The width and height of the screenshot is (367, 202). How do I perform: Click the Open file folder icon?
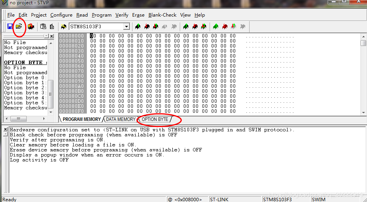[19, 26]
